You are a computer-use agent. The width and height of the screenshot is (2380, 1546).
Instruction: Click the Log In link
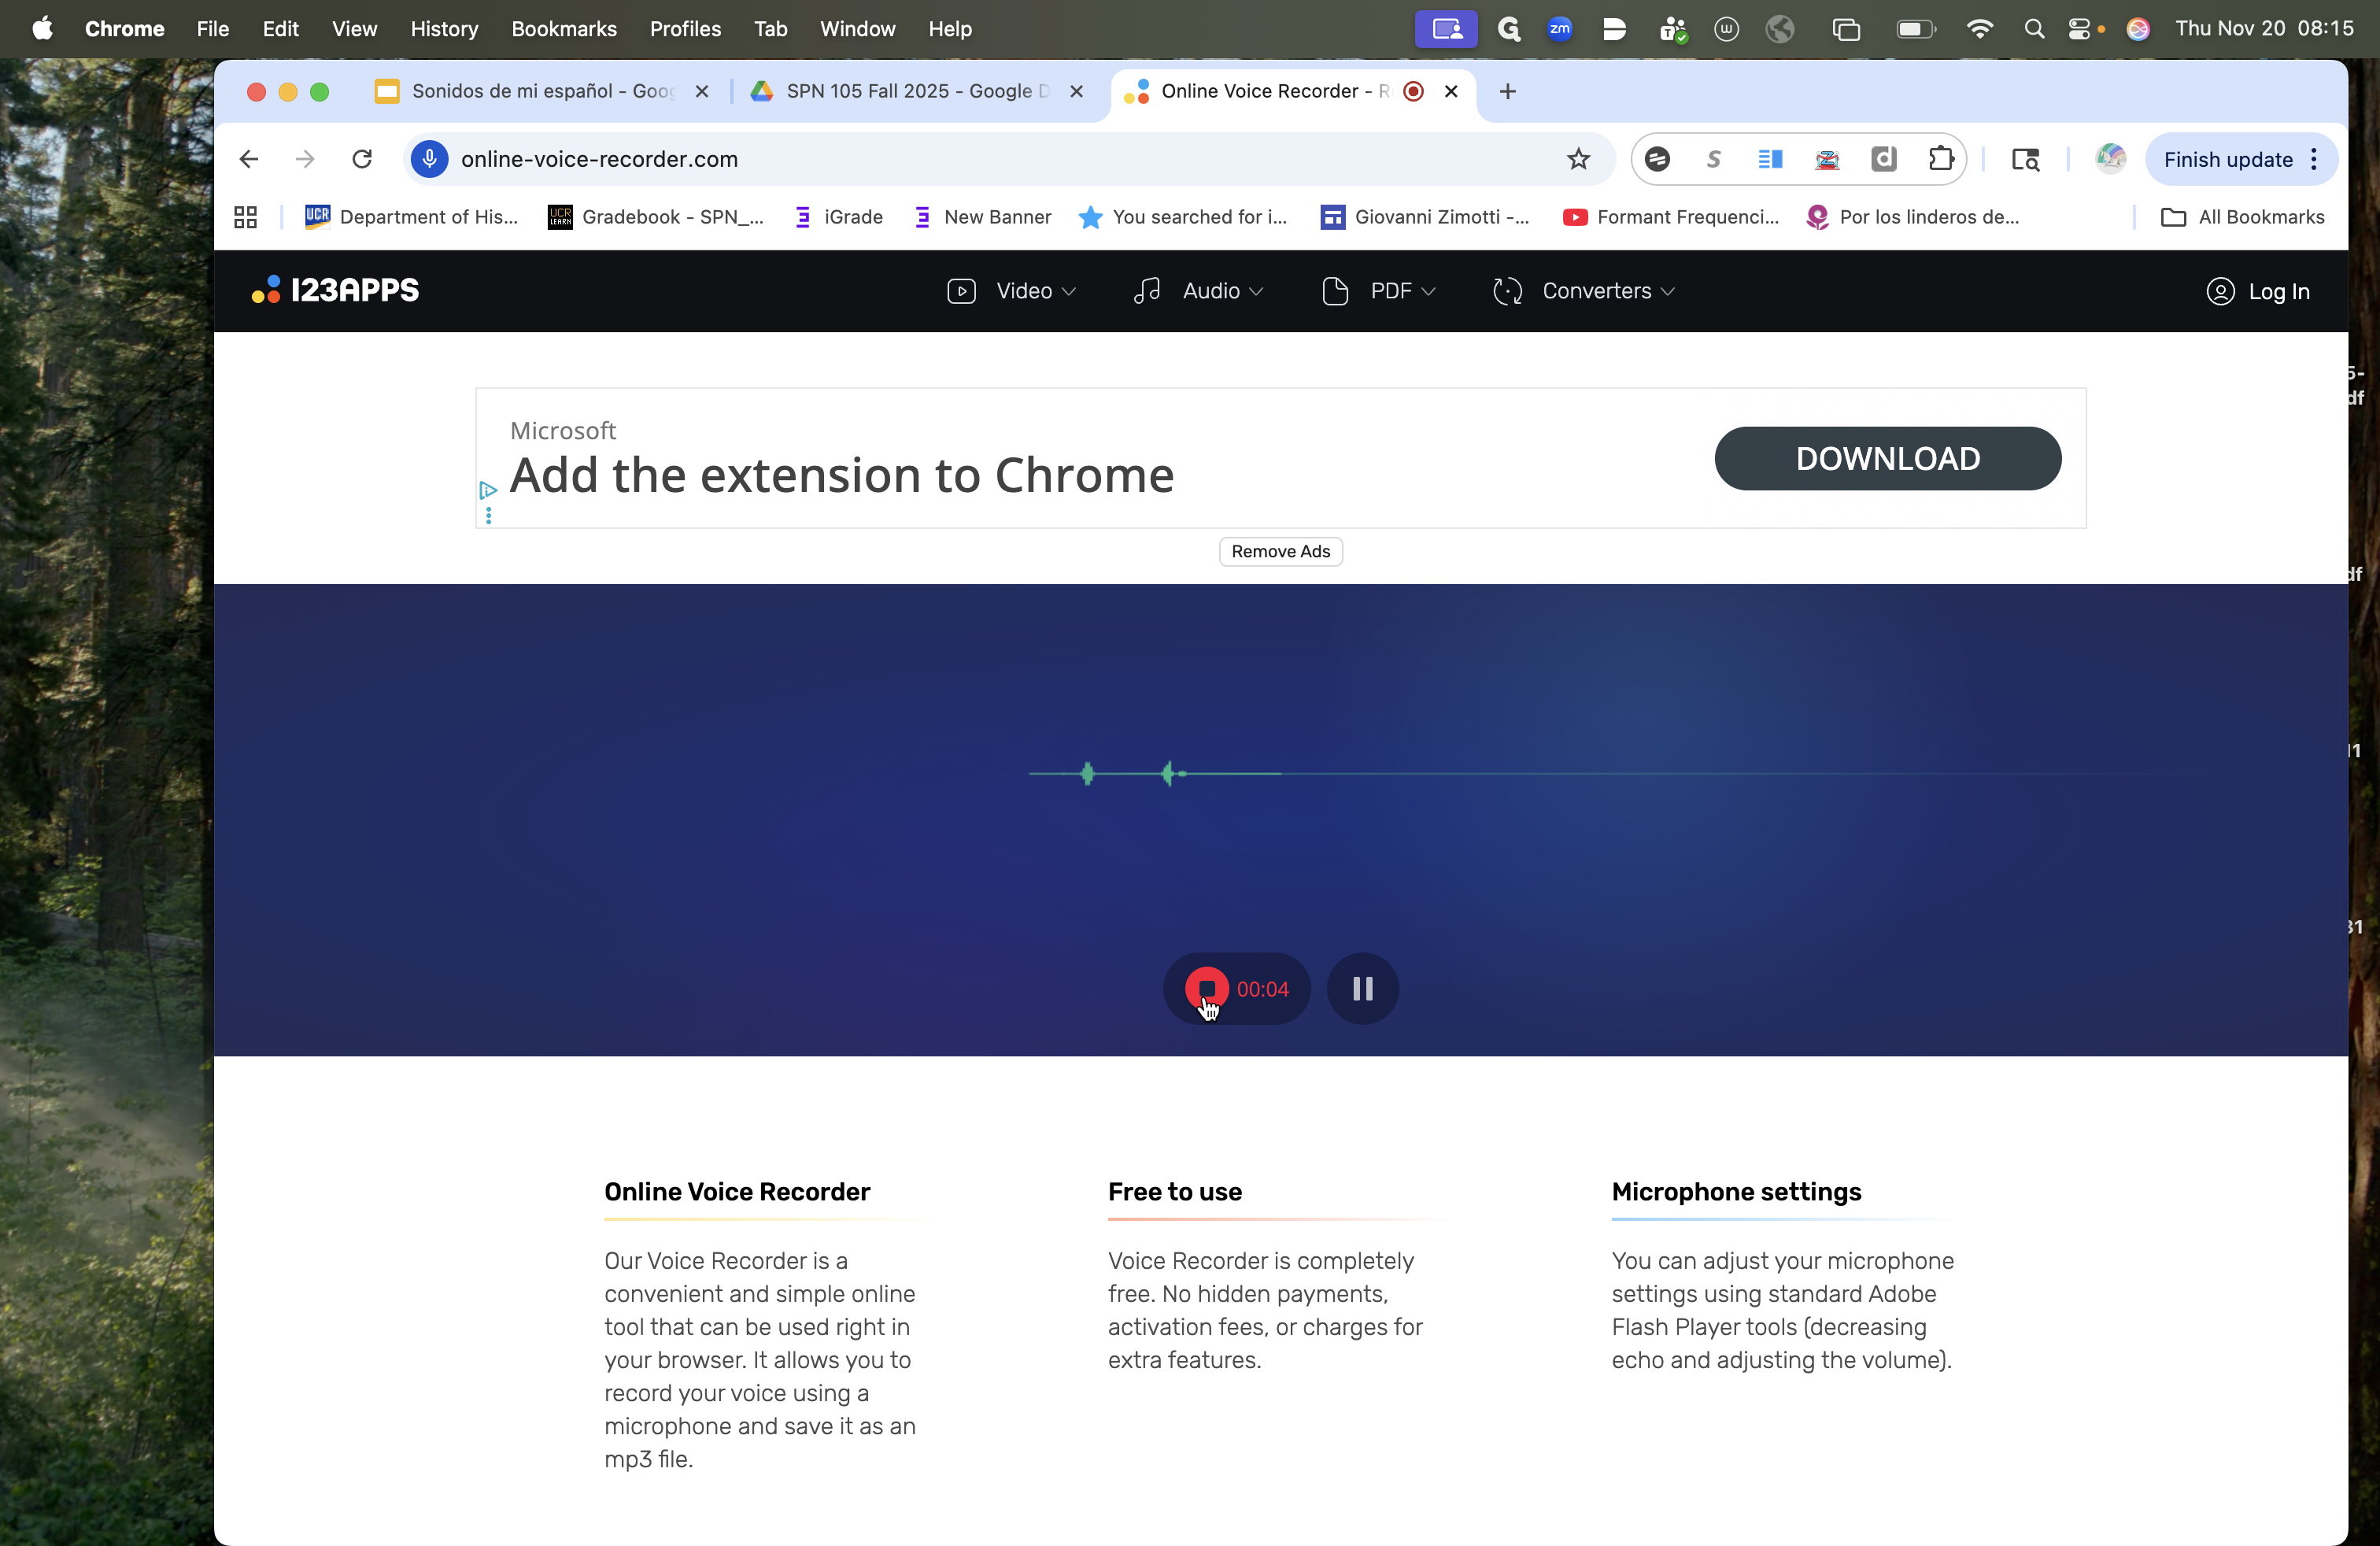click(2257, 291)
